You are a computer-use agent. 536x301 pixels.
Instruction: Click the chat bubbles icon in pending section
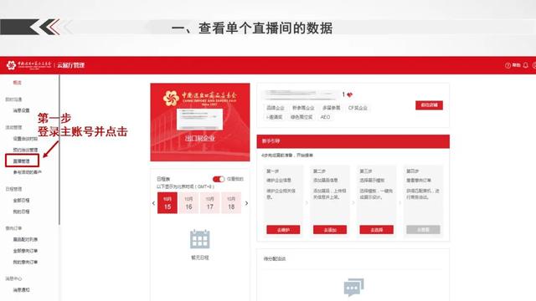(x=353, y=288)
